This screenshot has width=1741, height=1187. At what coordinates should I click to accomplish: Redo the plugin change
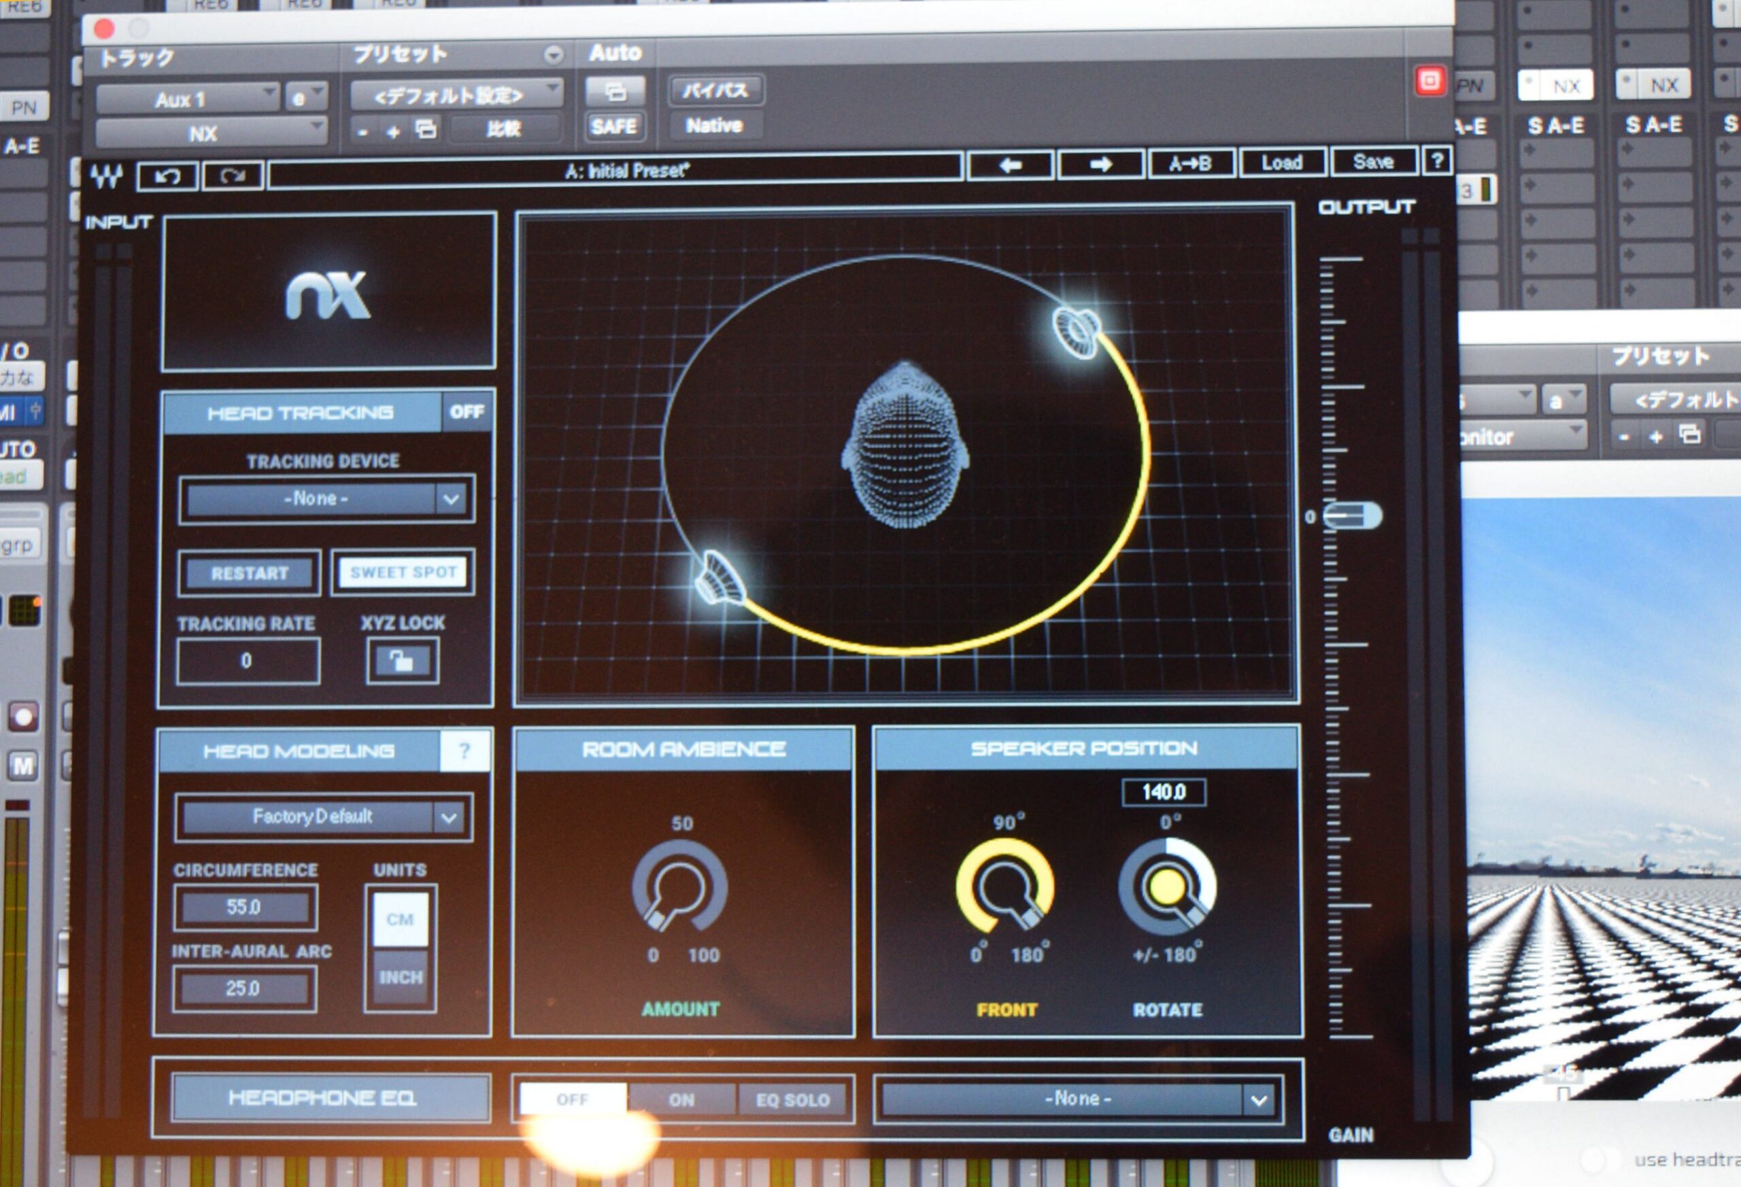pyautogui.click(x=233, y=176)
